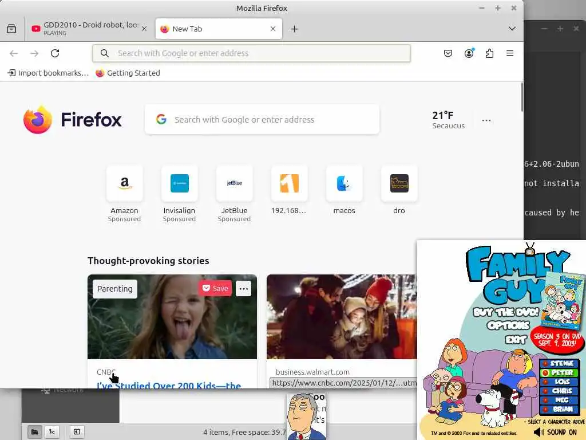Open the Firefox account avatar icon
Screen dimensions: 586x440
tap(469, 53)
